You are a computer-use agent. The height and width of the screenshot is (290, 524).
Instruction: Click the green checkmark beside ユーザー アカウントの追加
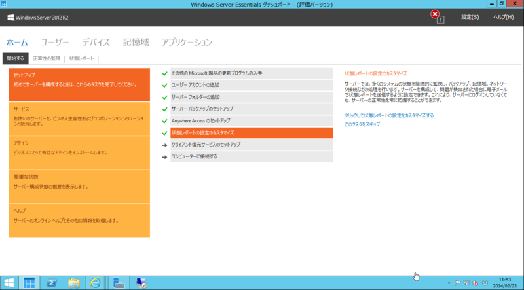[x=164, y=86]
